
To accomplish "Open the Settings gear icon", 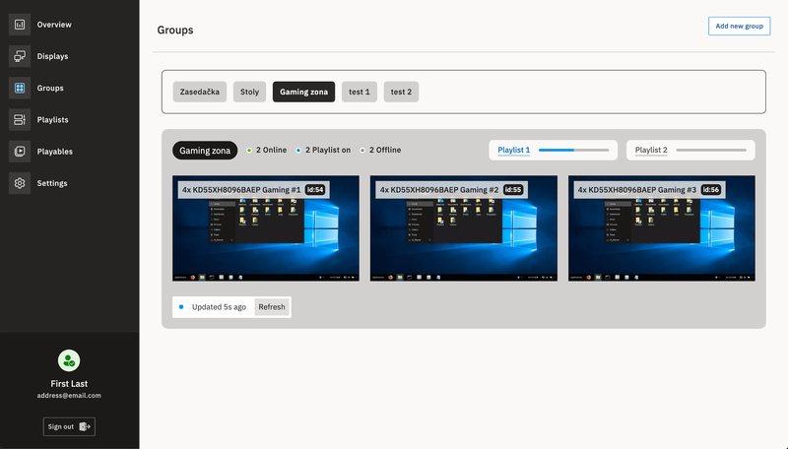I will point(20,183).
